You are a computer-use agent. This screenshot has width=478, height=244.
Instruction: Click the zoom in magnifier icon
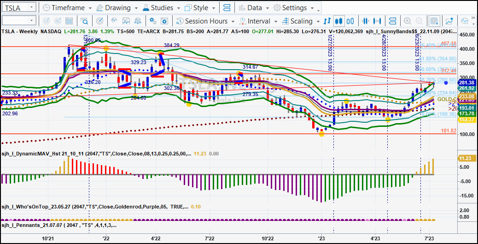(x=407, y=21)
